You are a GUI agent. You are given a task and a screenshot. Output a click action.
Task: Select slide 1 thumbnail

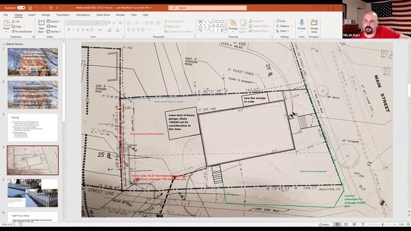[33, 62]
